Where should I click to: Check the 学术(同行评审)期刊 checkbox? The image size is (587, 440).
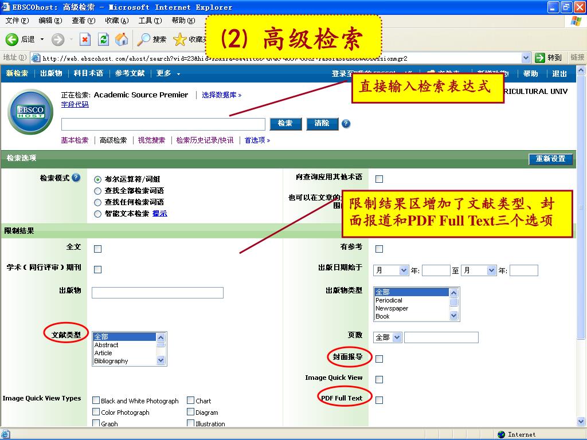pyautogui.click(x=97, y=269)
